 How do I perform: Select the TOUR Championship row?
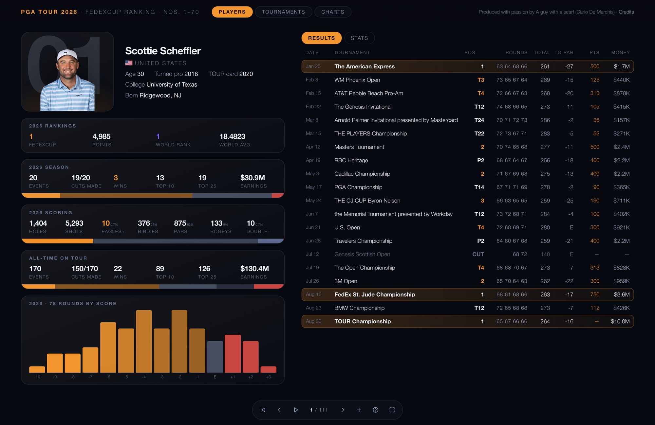467,321
